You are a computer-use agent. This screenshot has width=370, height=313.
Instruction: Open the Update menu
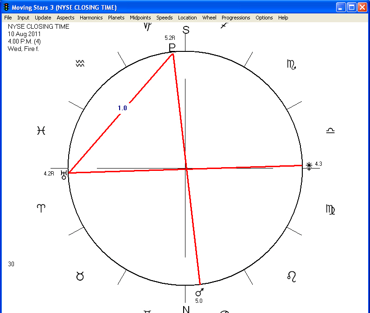point(43,18)
